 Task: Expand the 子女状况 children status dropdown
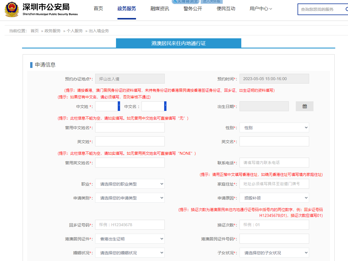(274, 253)
